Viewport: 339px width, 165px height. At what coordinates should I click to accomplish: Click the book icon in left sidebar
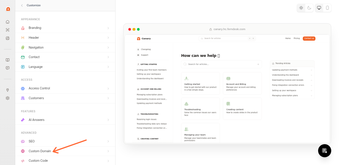pos(7,60)
